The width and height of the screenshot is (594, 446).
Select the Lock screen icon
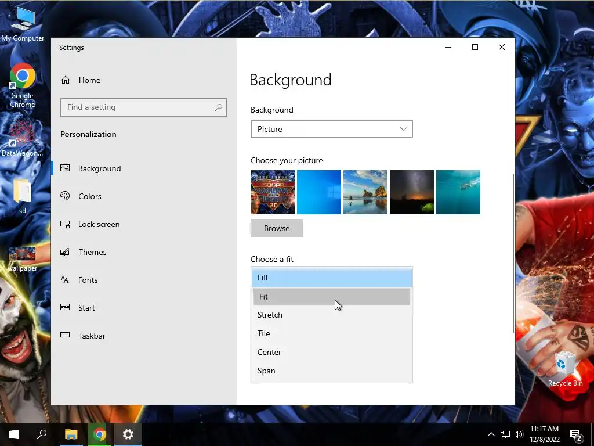[x=65, y=224]
